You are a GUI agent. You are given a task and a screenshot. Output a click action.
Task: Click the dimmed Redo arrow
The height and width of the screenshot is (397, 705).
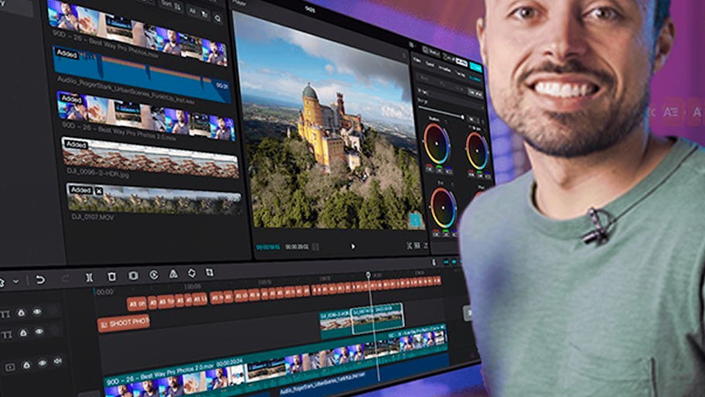click(65, 279)
